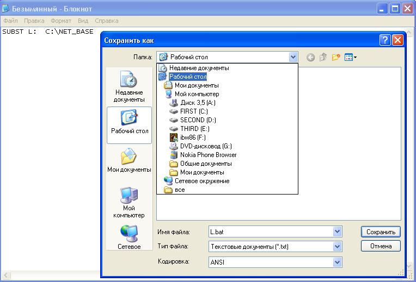Click the Back arrow icon in dialog toolbar
Image resolution: width=416 pixels, height=282 pixels.
(310, 57)
